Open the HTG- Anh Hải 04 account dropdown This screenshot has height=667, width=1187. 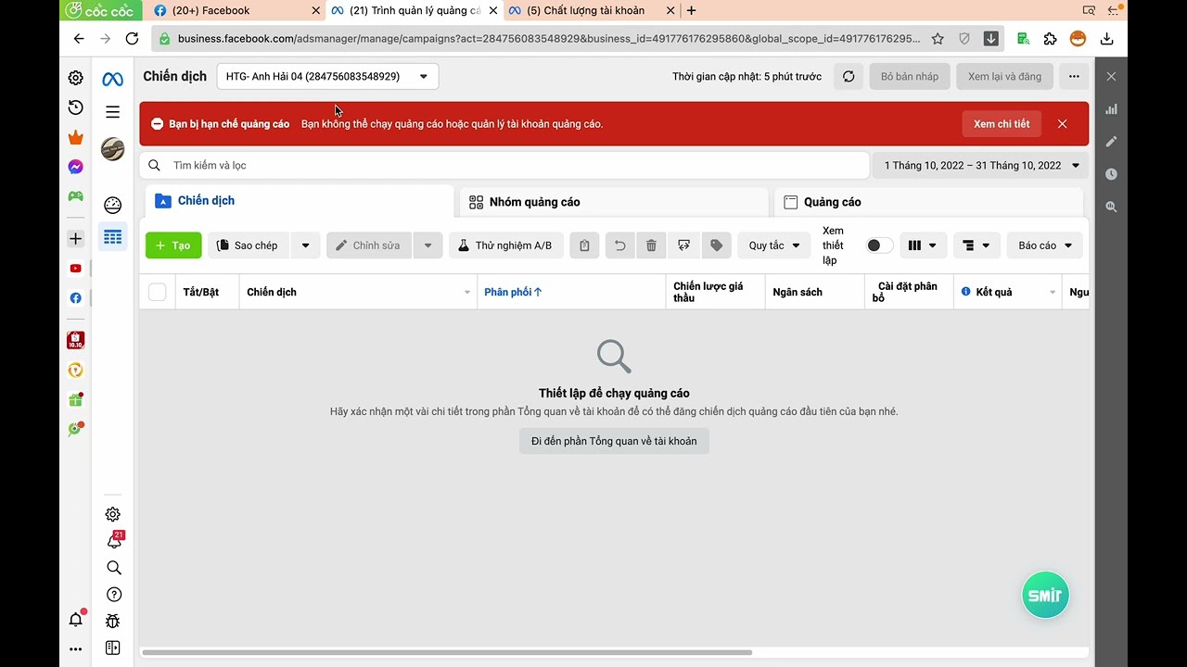pyautogui.click(x=327, y=77)
